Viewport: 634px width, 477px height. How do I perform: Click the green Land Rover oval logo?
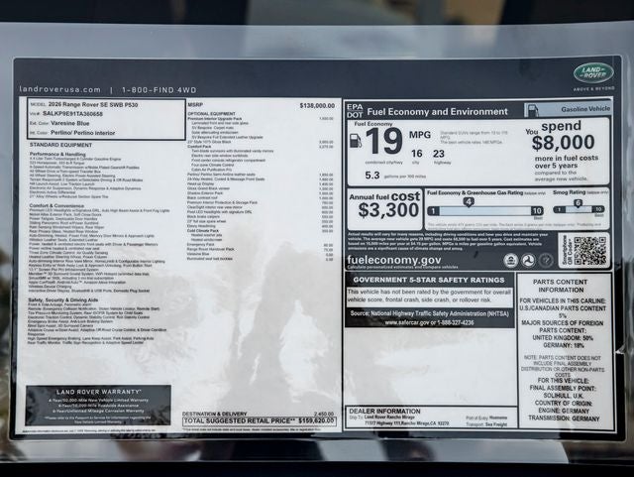click(x=593, y=72)
